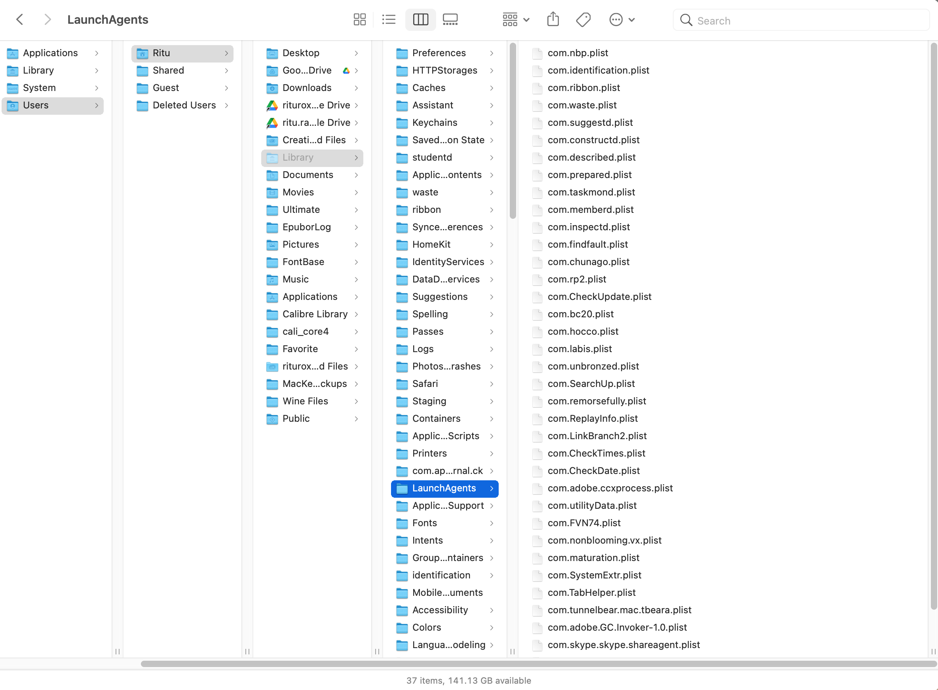The image size is (938, 690).
Task: Select com.tunnelbear.mac.tbeara.plist file
Action: click(619, 610)
